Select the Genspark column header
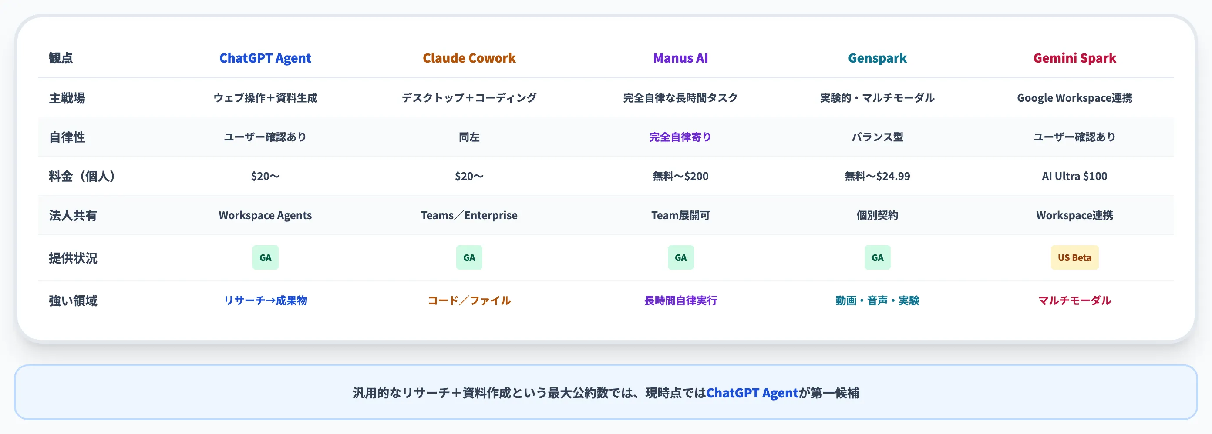The height and width of the screenshot is (434, 1212). click(x=878, y=58)
